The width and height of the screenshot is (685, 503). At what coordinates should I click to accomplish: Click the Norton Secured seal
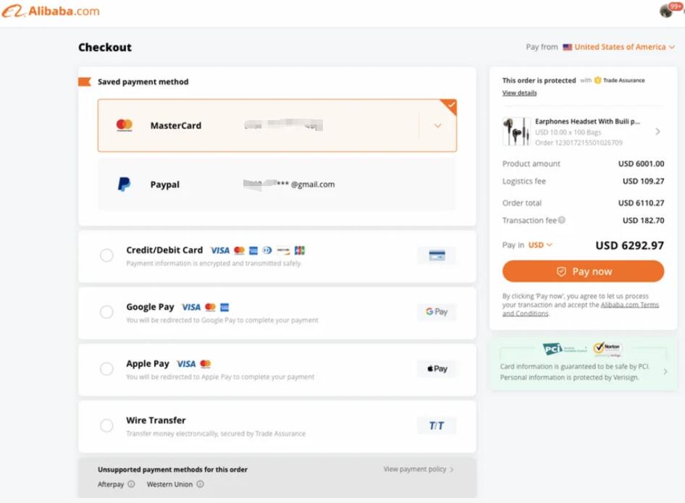pyautogui.click(x=608, y=348)
